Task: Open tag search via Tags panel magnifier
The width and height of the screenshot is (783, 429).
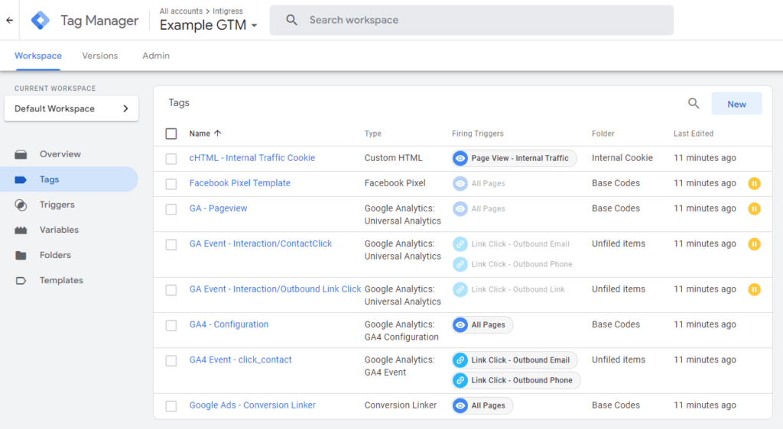Action: point(693,103)
